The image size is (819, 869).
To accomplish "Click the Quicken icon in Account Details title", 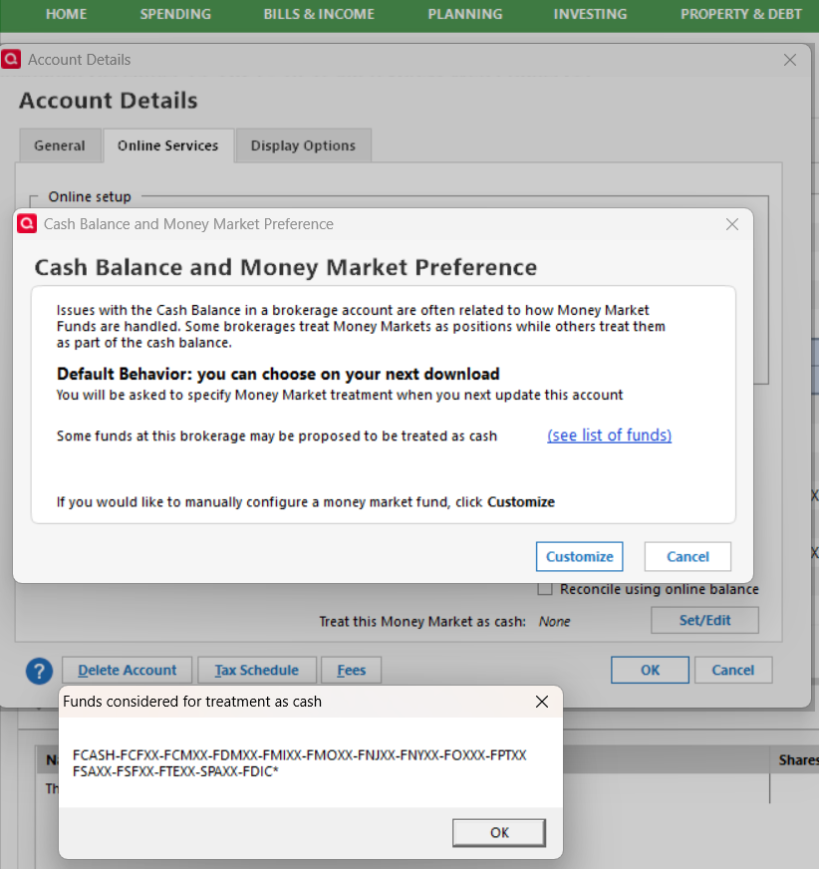I will coord(11,60).
